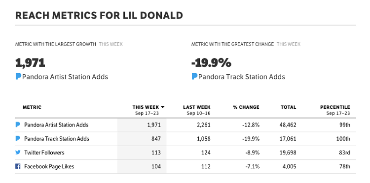Open Pandora Artist Station Adds table row

pos(185,124)
